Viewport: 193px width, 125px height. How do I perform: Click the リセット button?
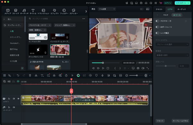point(160,121)
